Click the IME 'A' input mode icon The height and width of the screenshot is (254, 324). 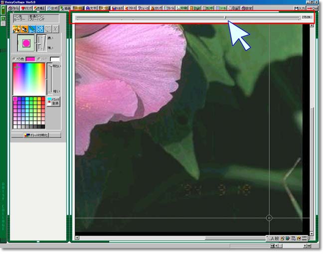272,239
